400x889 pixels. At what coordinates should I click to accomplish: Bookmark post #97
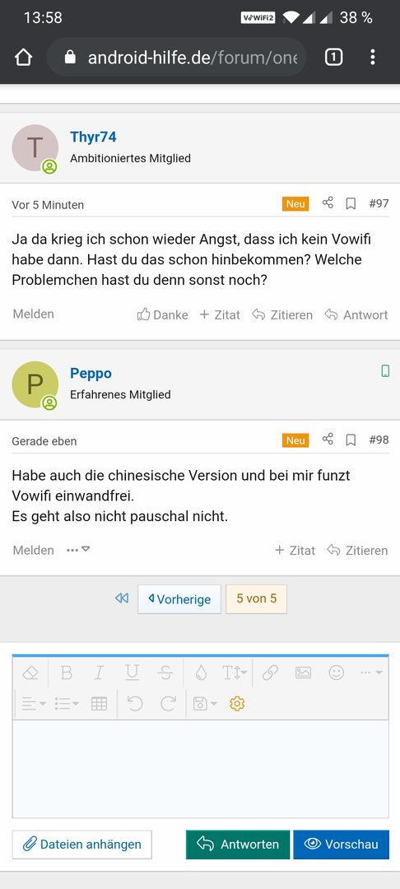351,203
